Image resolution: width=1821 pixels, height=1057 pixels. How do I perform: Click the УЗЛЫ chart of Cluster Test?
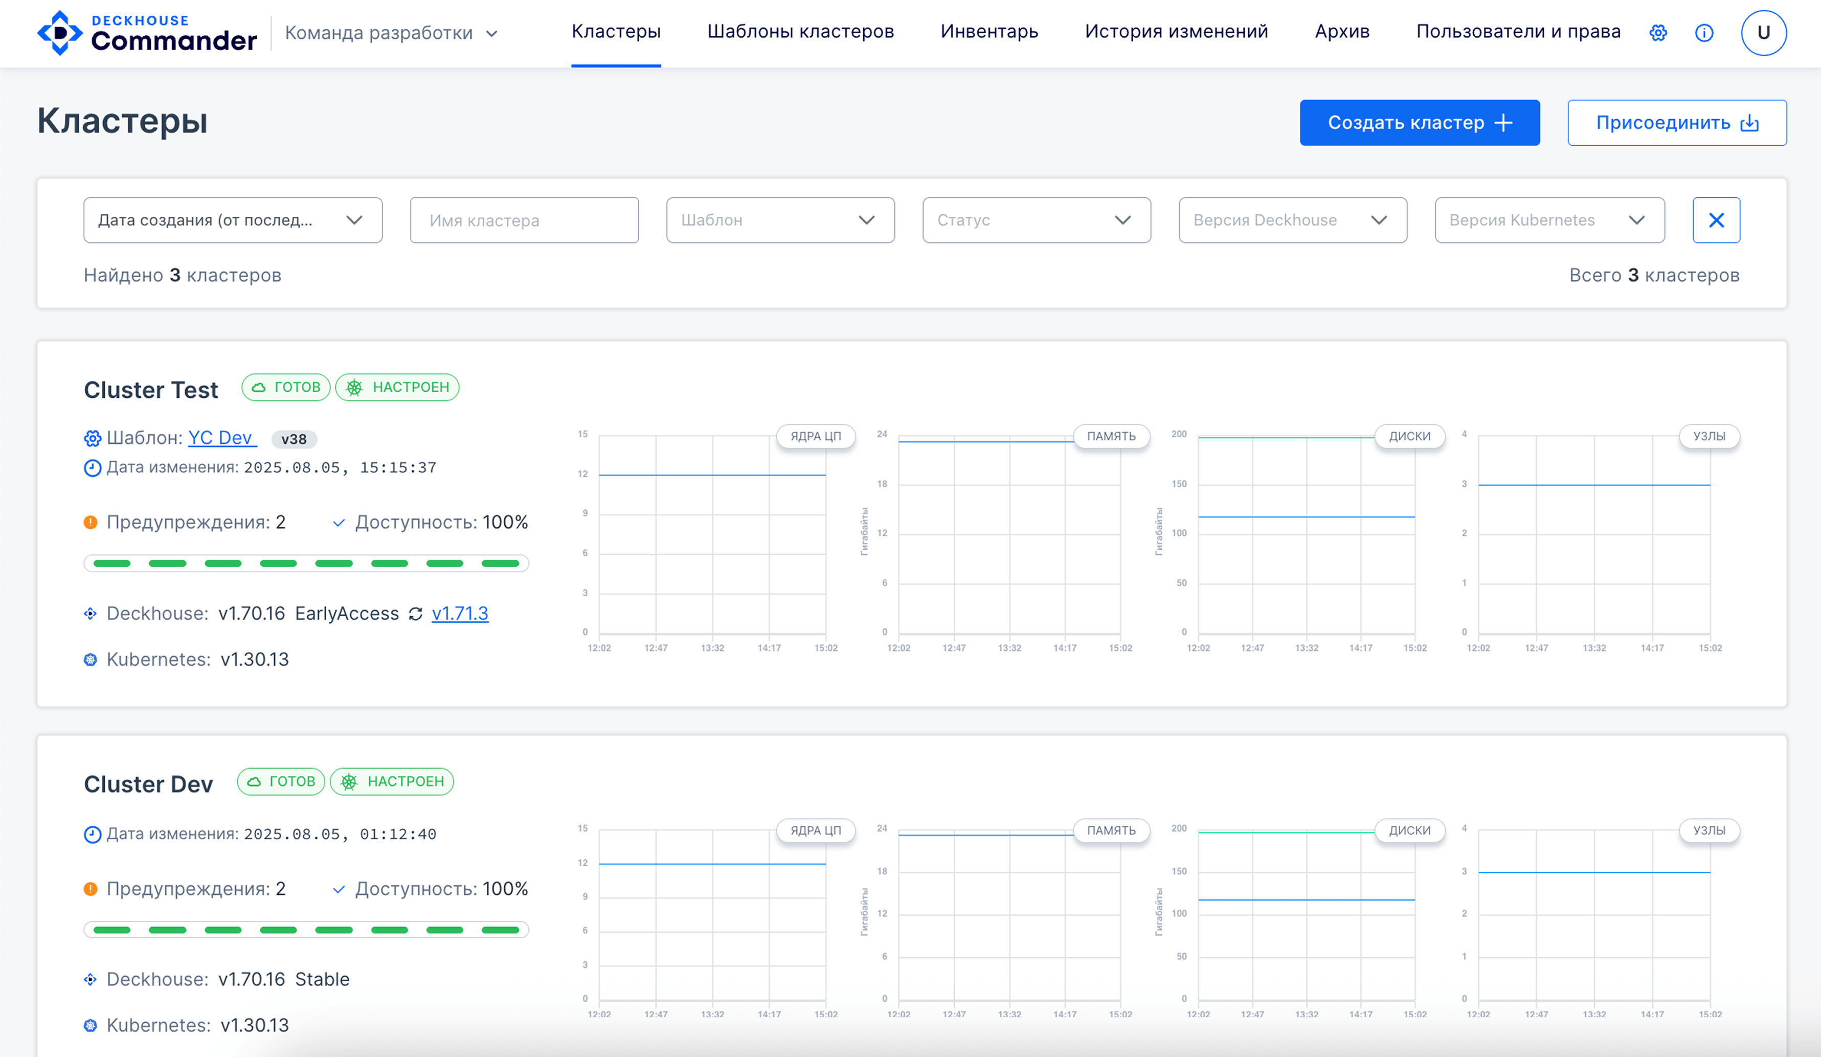pyautogui.click(x=1594, y=536)
